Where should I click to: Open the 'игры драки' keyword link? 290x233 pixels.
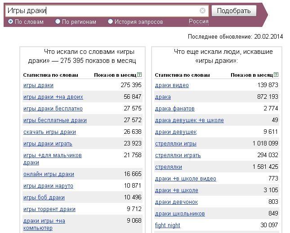coord(39,85)
